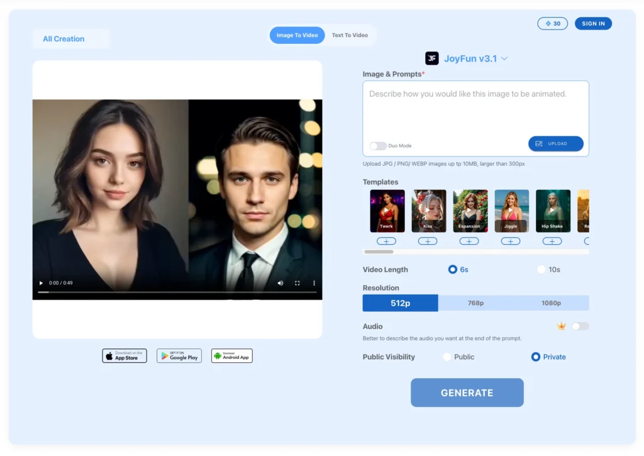Select the 10s video length option
This screenshot has height=456, width=644.
click(541, 269)
